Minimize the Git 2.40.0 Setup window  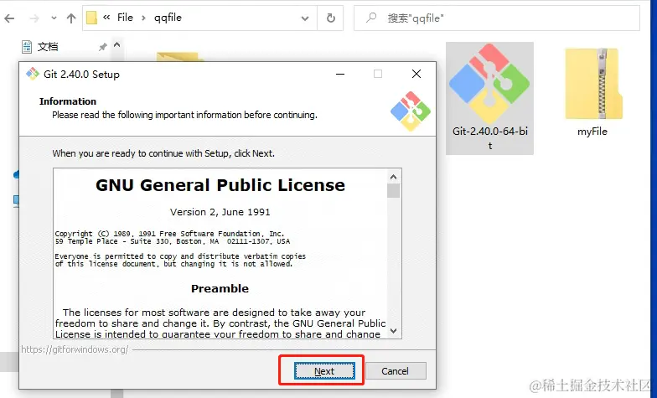pos(340,74)
